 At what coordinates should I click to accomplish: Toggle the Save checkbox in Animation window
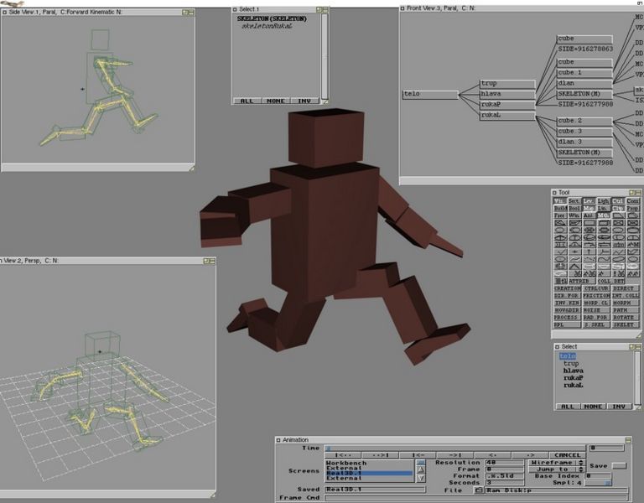point(619,466)
